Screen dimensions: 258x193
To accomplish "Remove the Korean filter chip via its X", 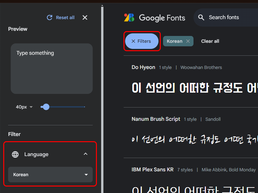I will (188, 41).
